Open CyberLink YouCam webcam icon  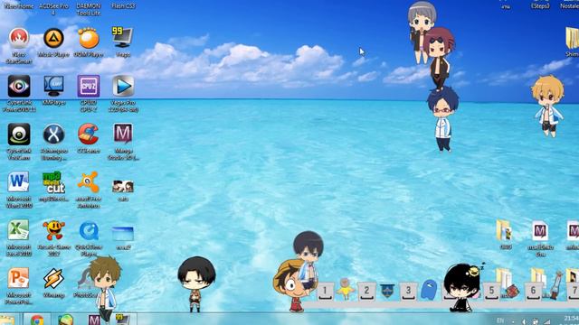pyautogui.click(x=19, y=135)
